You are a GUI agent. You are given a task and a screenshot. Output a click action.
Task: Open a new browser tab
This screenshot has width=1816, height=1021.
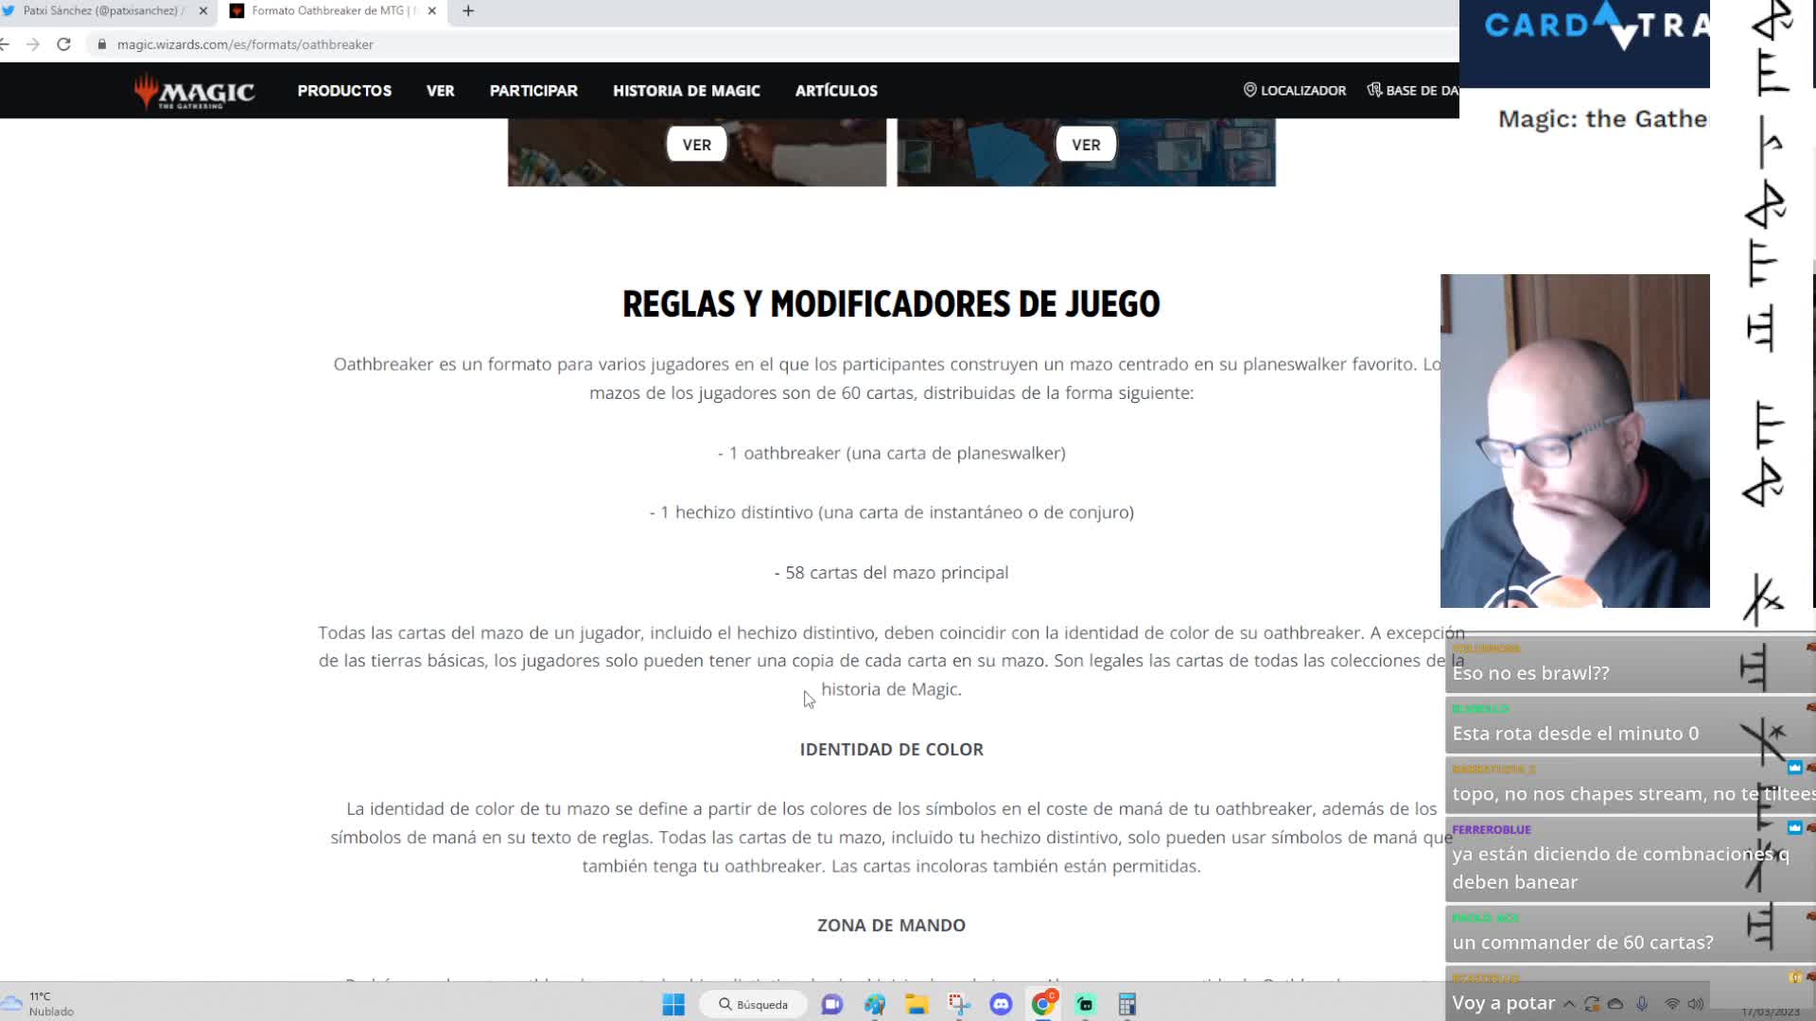[468, 11]
